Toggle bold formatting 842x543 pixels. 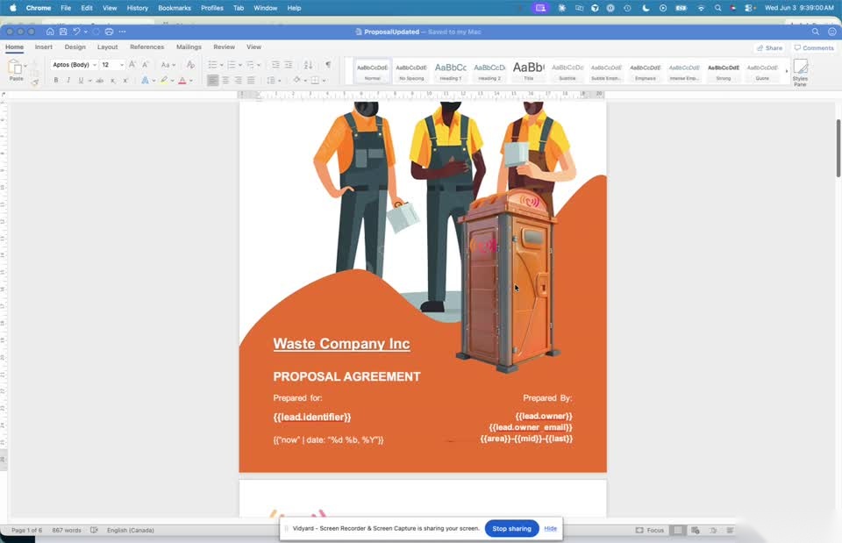click(x=56, y=81)
